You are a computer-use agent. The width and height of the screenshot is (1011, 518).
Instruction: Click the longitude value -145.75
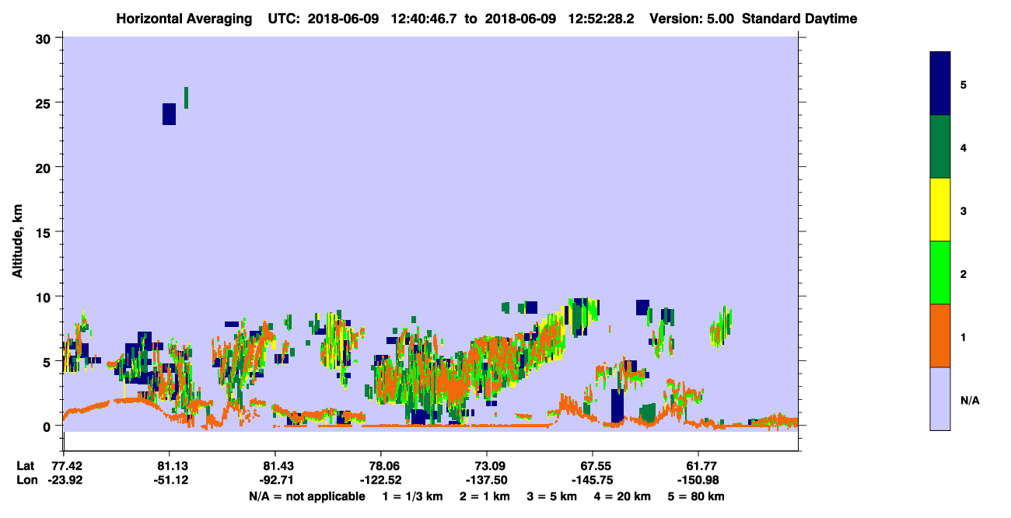(593, 480)
